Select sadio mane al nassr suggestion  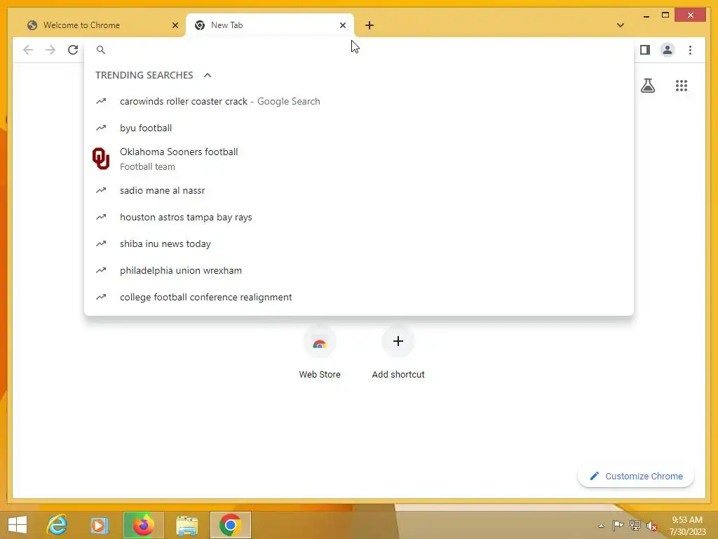coord(359,190)
